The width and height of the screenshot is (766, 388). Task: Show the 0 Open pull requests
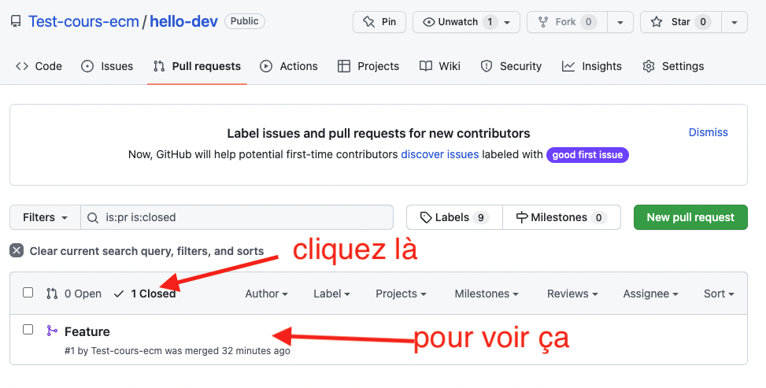coord(74,294)
